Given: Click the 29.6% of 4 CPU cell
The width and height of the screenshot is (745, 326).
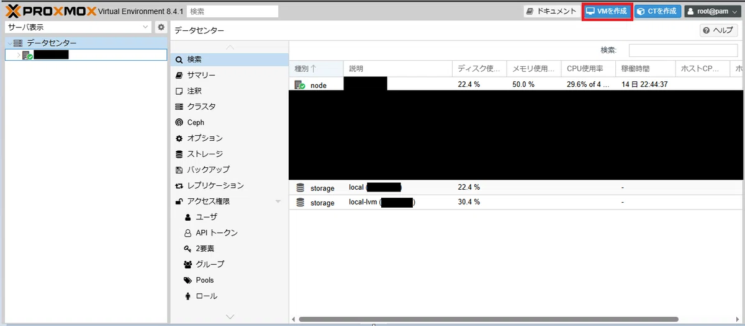Looking at the screenshot, I should coord(589,85).
